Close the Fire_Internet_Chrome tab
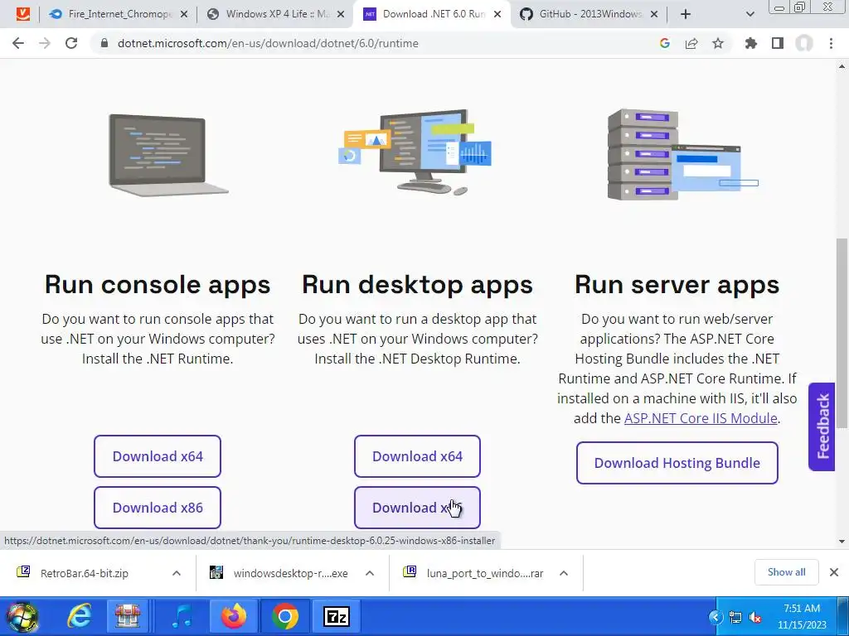 click(x=184, y=15)
